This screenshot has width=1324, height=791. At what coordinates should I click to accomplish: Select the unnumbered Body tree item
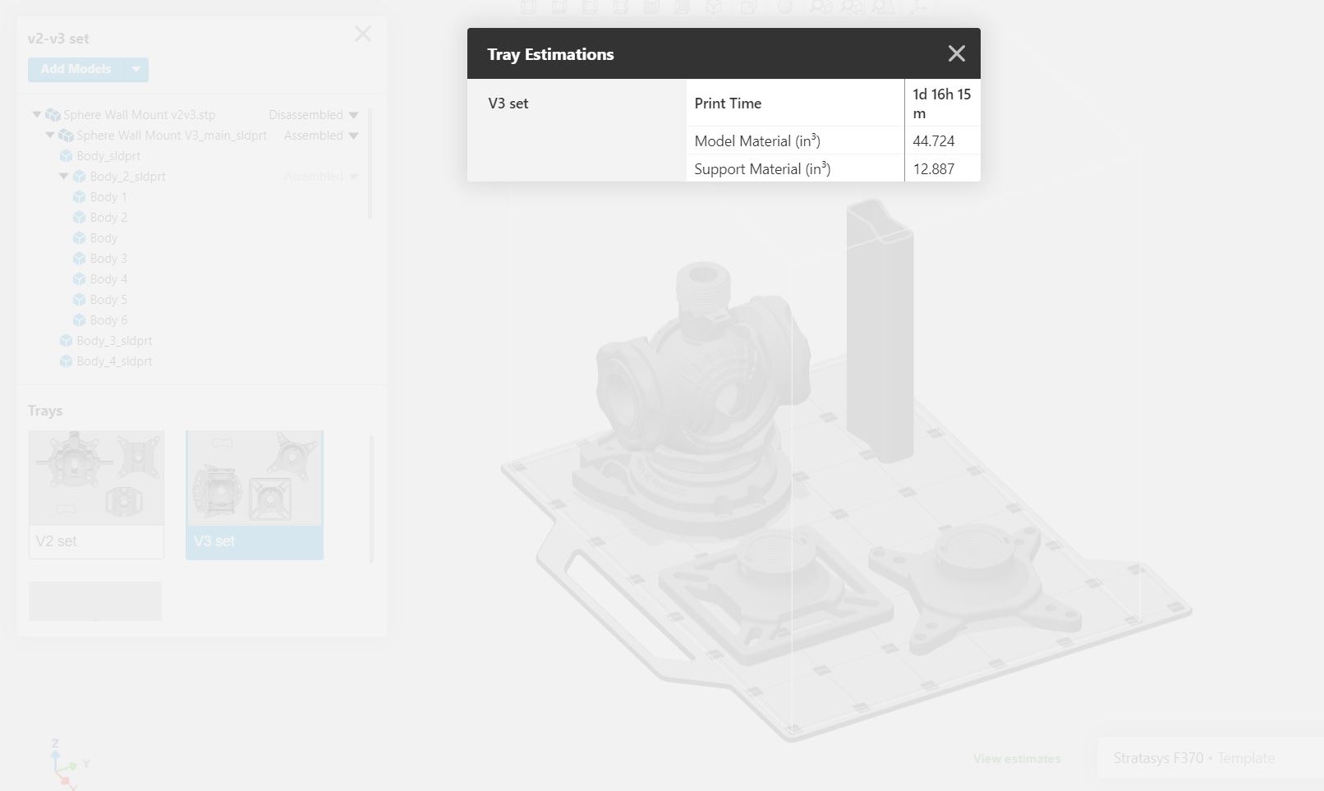pyautogui.click(x=103, y=238)
